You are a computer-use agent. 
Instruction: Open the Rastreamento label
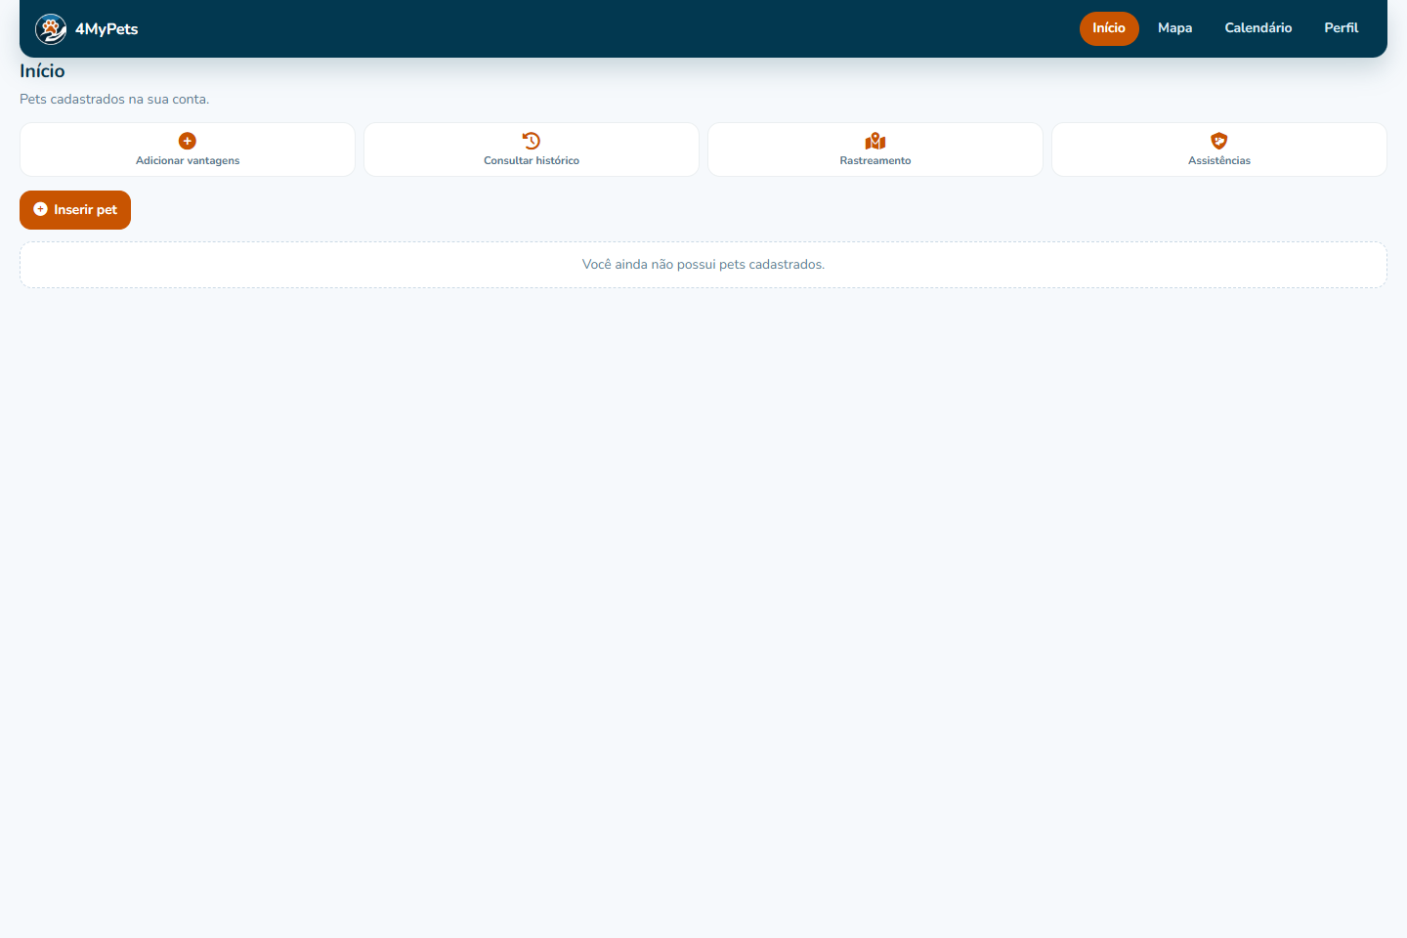point(875,160)
